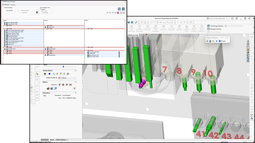This screenshot has width=255, height=143.
Task: Click the first collision detection icon
Action: pos(60,85)
